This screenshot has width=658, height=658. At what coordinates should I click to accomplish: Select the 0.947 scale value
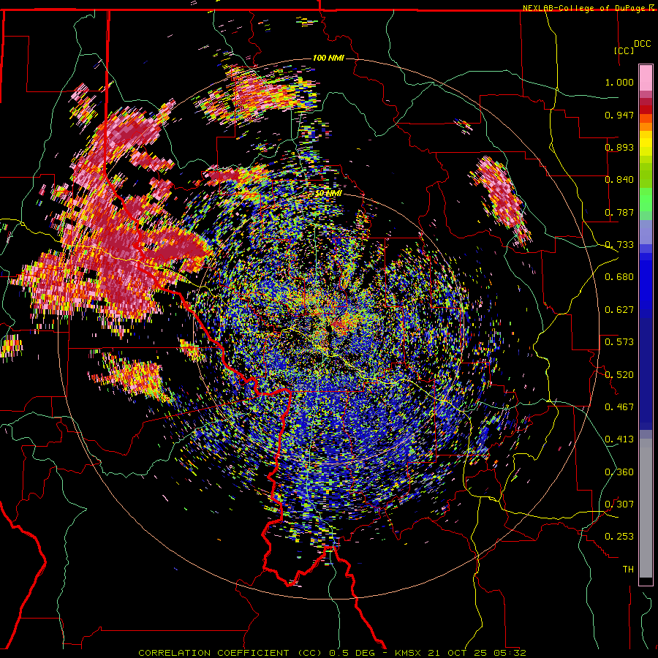[619, 115]
